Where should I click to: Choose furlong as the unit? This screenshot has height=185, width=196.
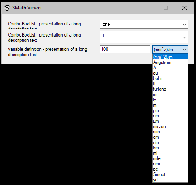pyautogui.click(x=170, y=89)
